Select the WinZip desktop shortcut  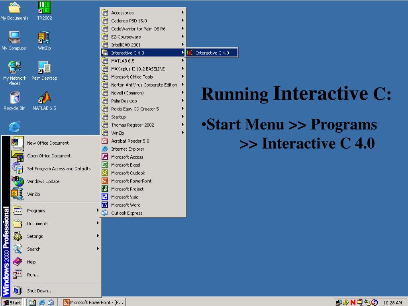(x=44, y=41)
